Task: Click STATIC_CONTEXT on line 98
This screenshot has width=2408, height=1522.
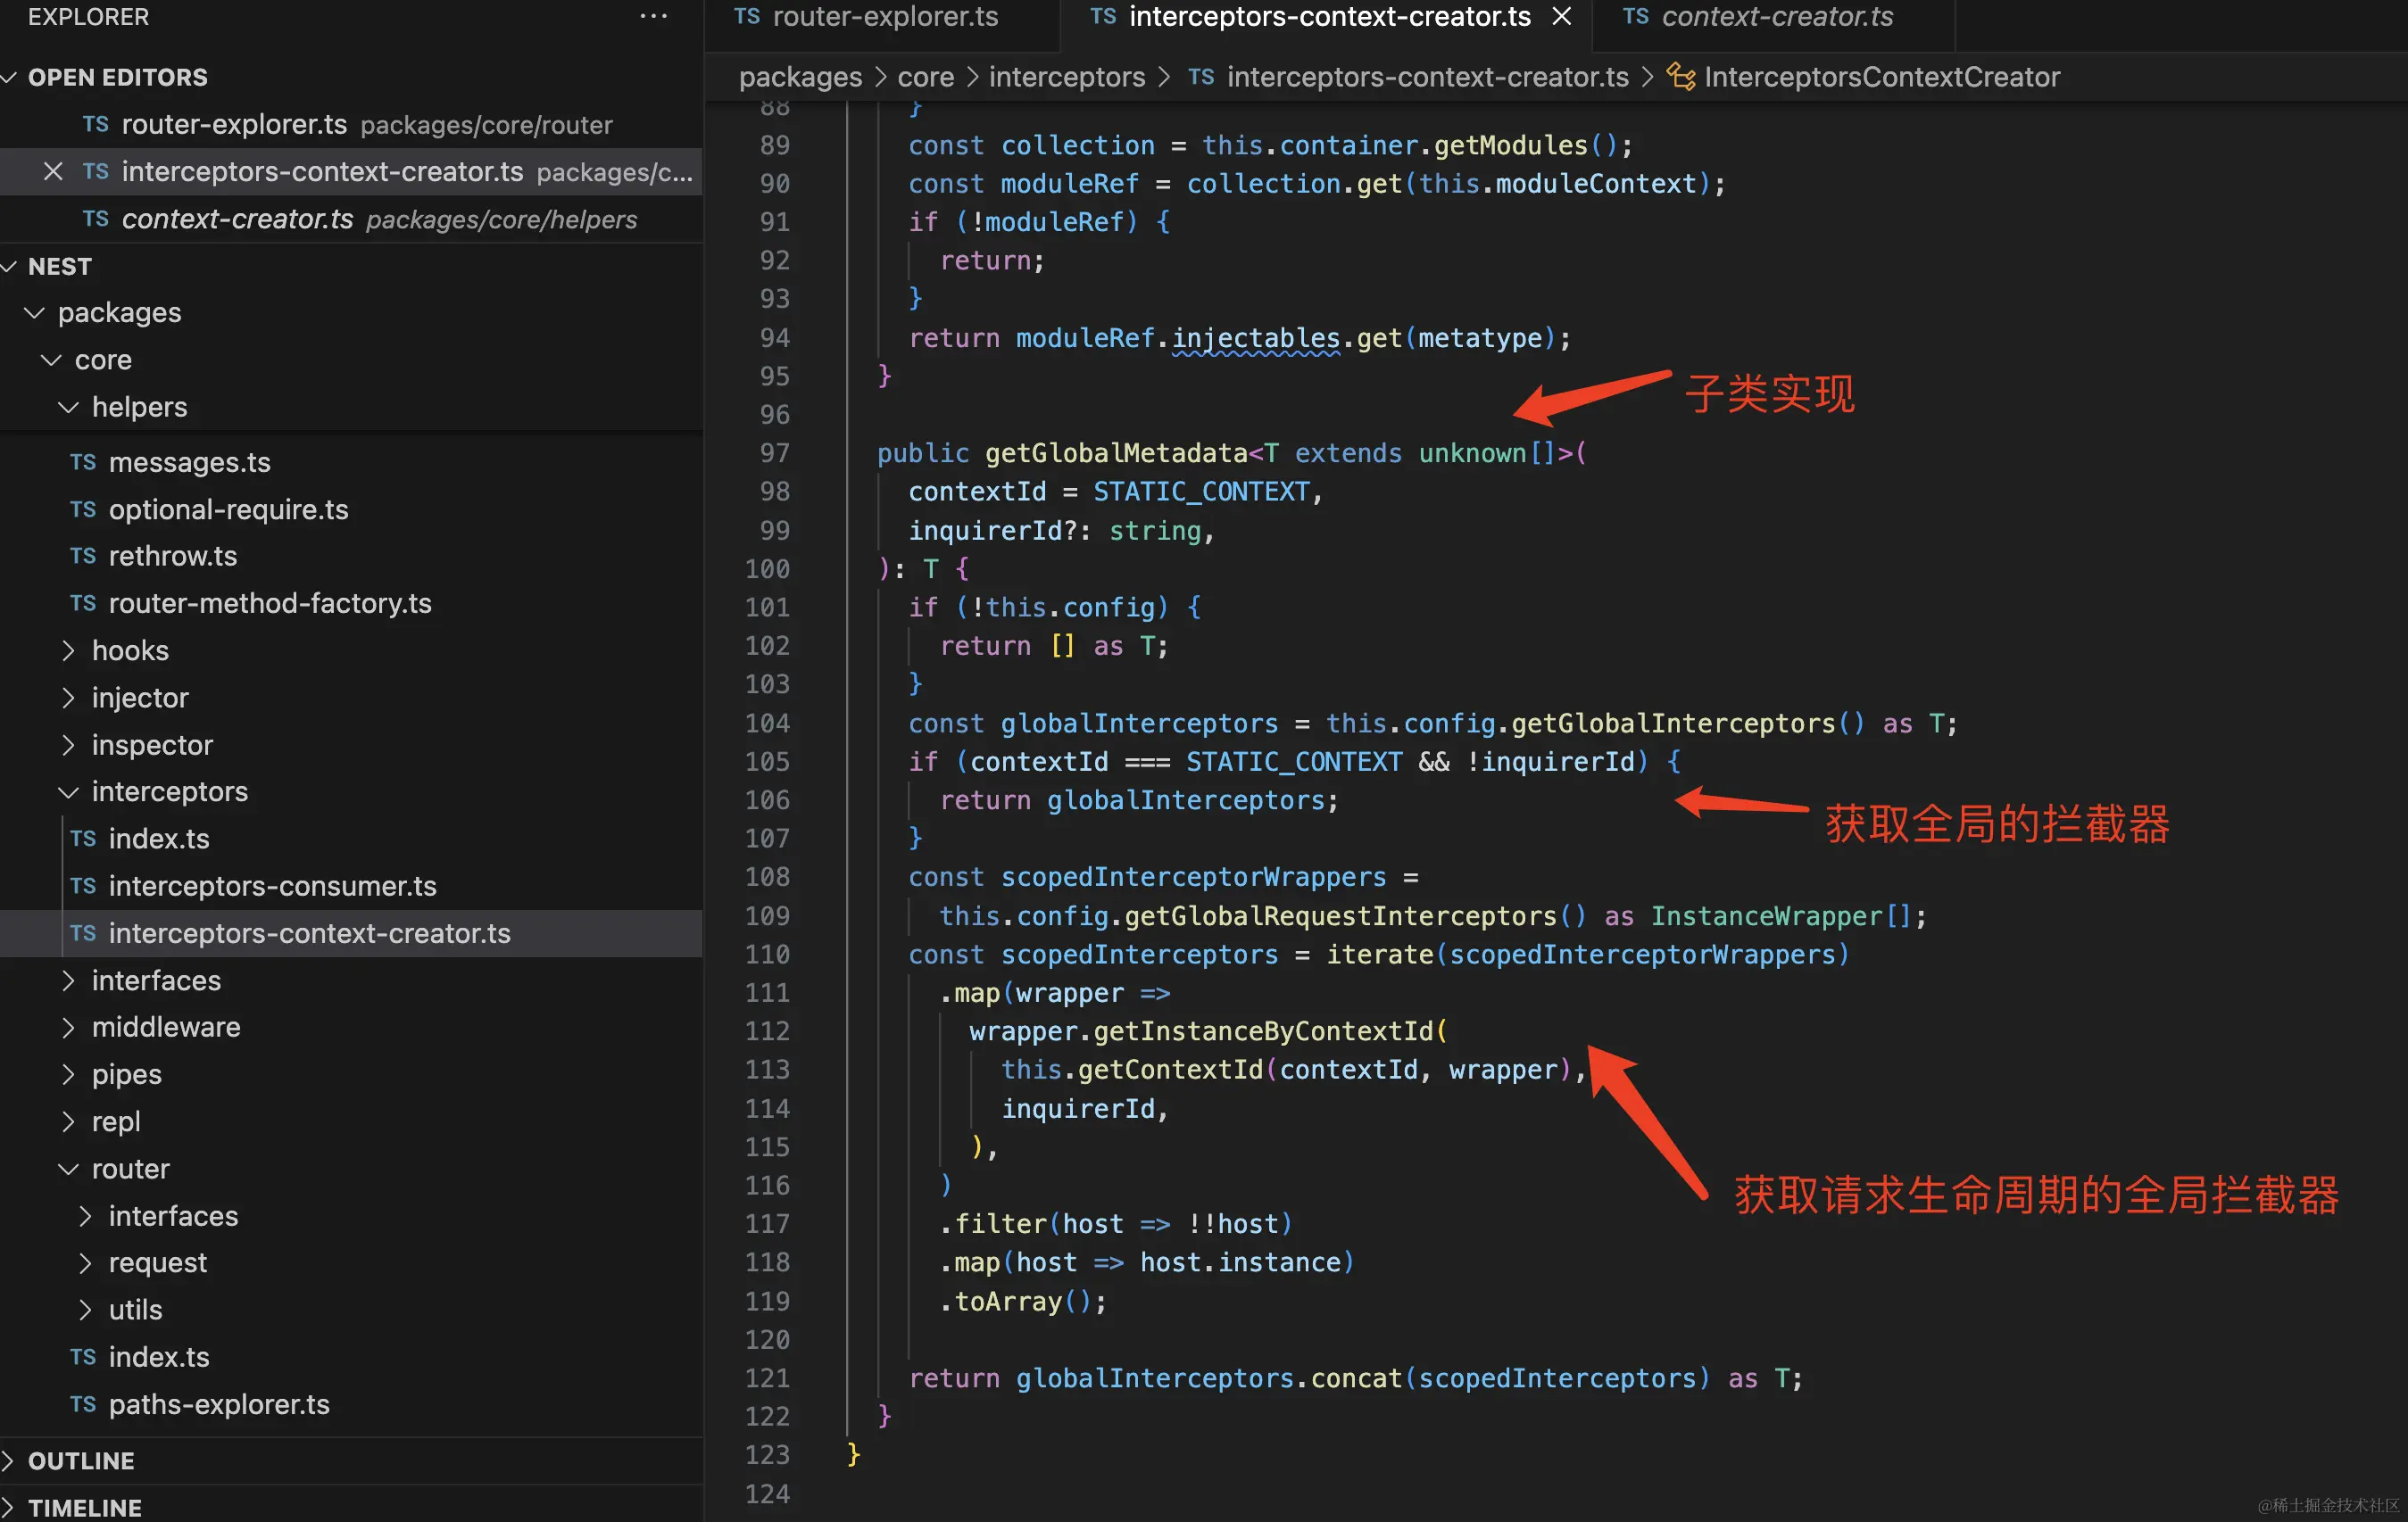Action: point(1201,492)
